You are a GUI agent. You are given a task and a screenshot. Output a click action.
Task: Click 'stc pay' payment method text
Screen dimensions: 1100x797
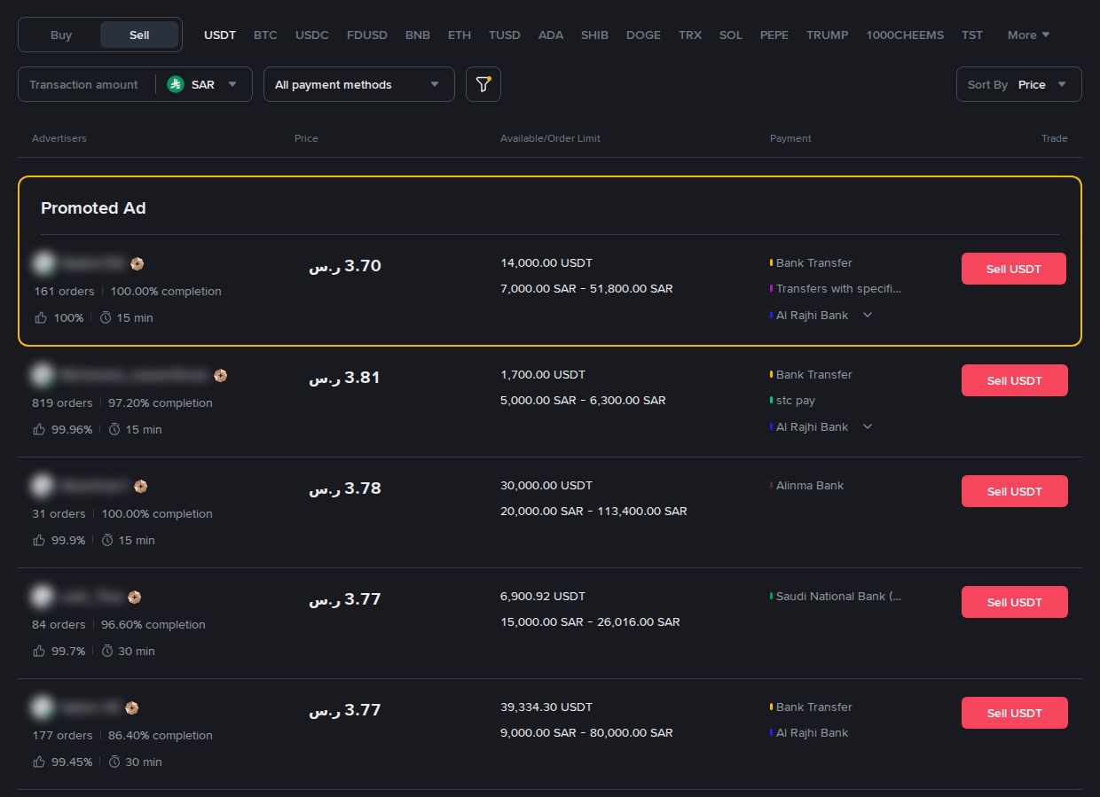(x=796, y=401)
